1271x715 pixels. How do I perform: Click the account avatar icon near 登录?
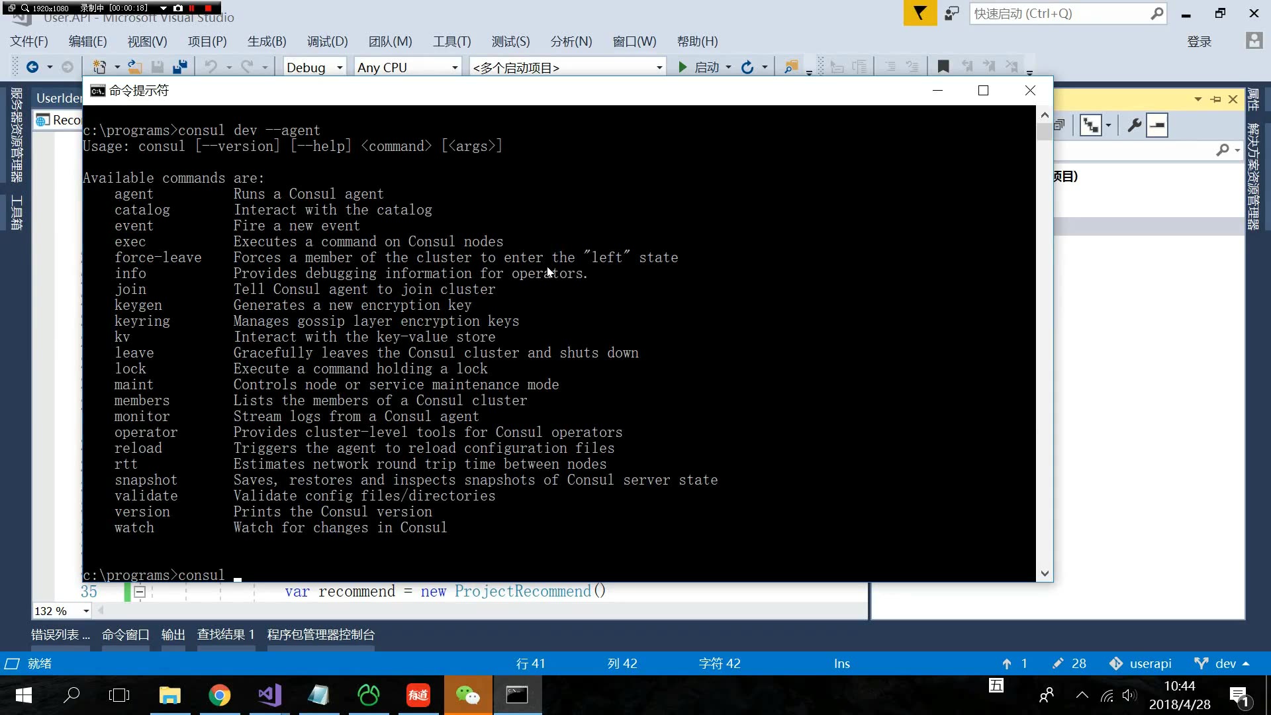pyautogui.click(x=1254, y=41)
